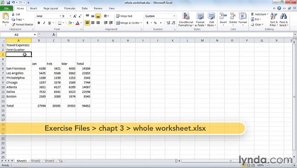Open the File tab
Image resolution: width=297 pixels, height=168 pixels.
pyautogui.click(x=6, y=8)
